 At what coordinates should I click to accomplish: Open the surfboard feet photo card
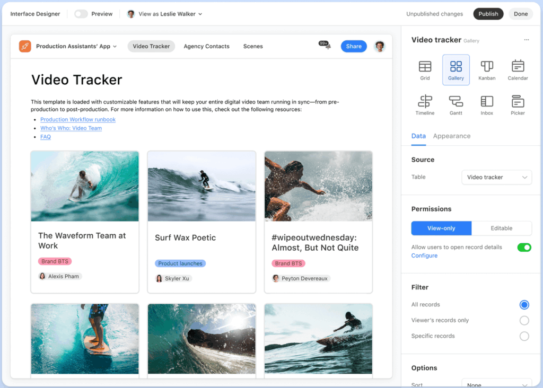pyautogui.click(x=85, y=339)
